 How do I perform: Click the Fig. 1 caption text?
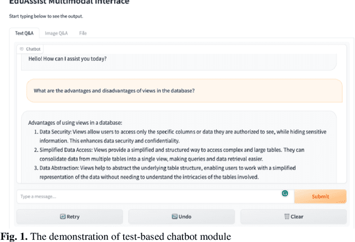(116, 236)
